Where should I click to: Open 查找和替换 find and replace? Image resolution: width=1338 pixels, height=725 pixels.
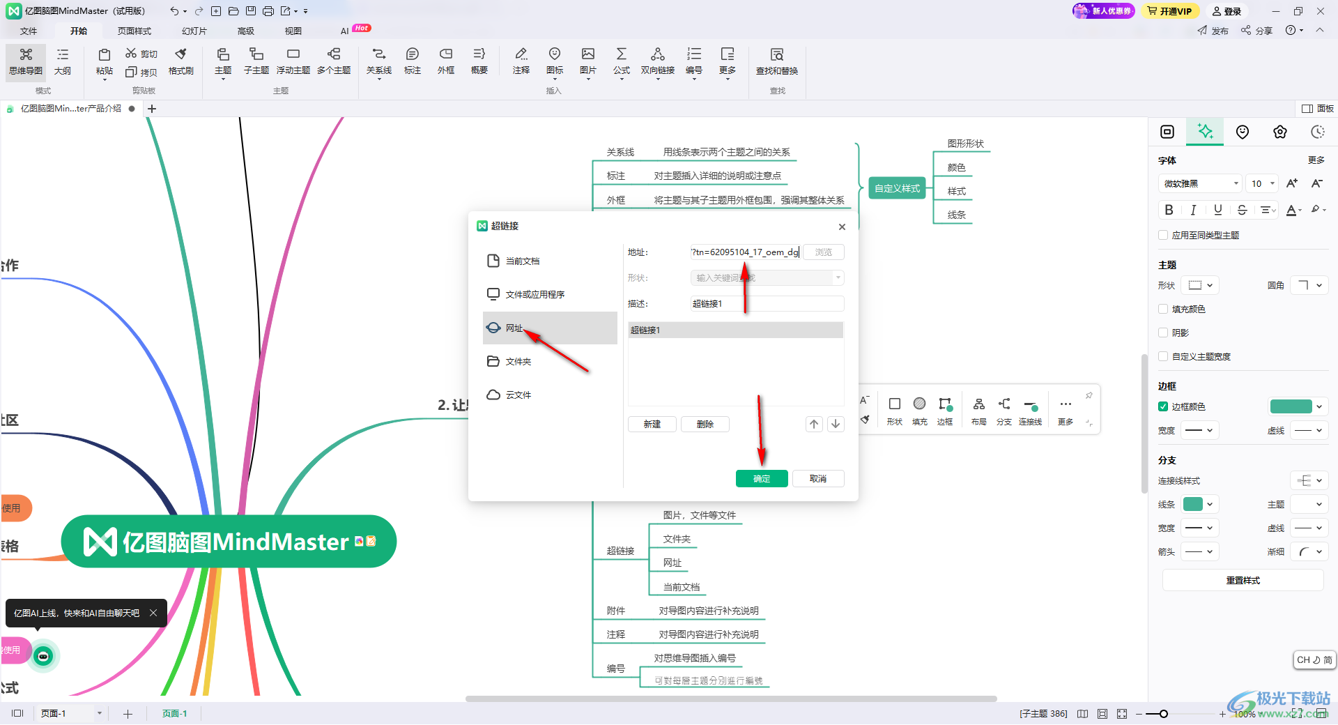(x=777, y=61)
